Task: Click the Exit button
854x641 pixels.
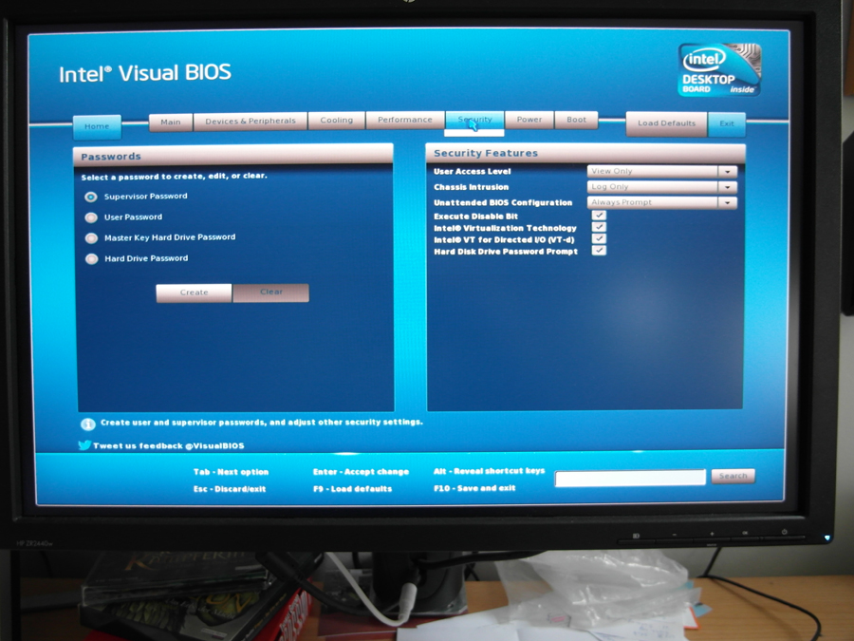Action: click(727, 123)
